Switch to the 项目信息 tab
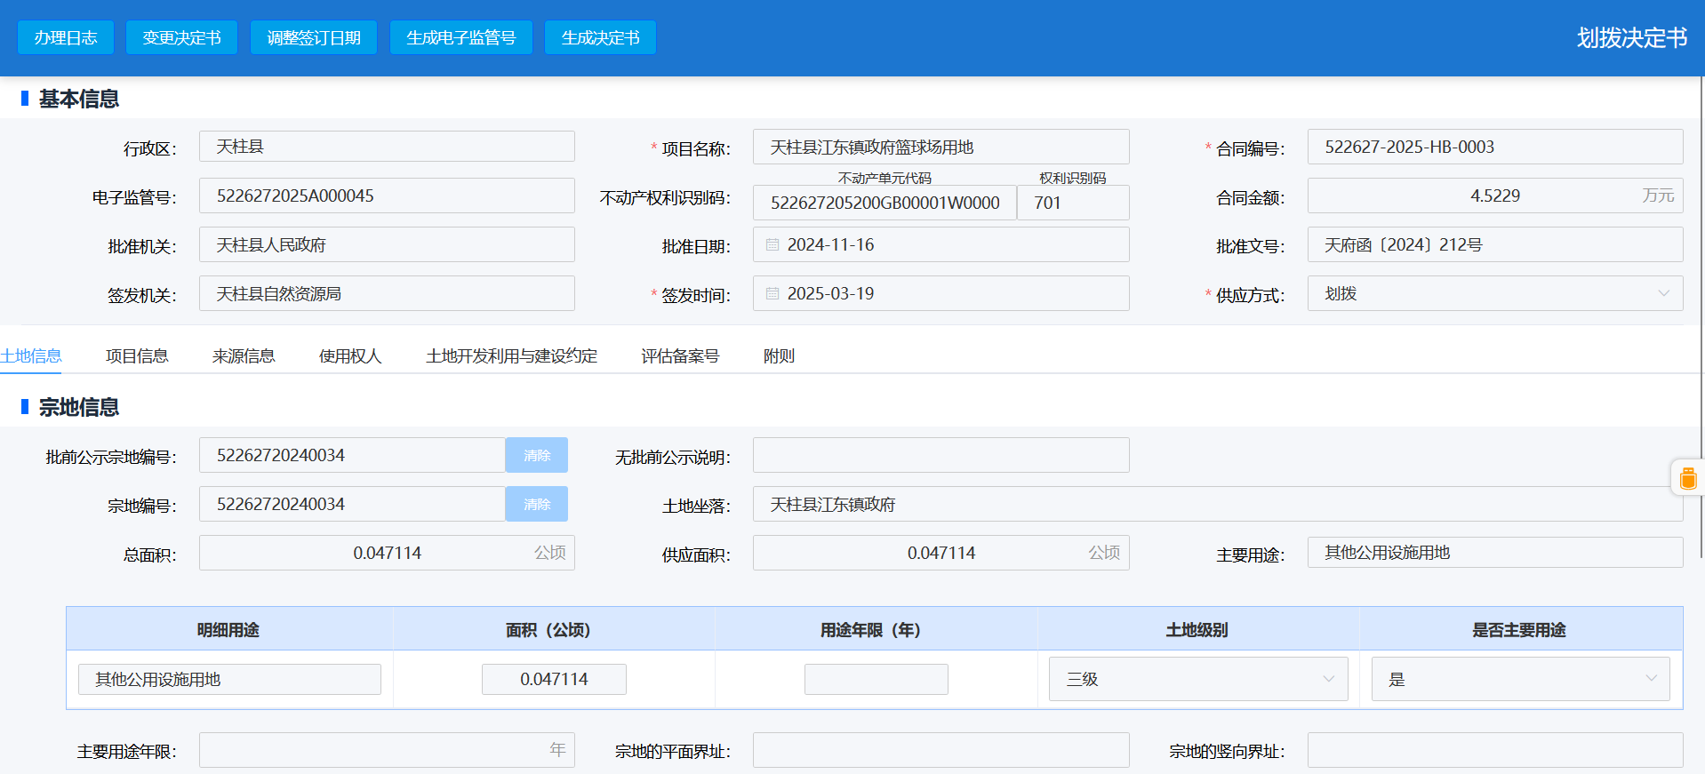This screenshot has height=774, width=1705. point(137,355)
